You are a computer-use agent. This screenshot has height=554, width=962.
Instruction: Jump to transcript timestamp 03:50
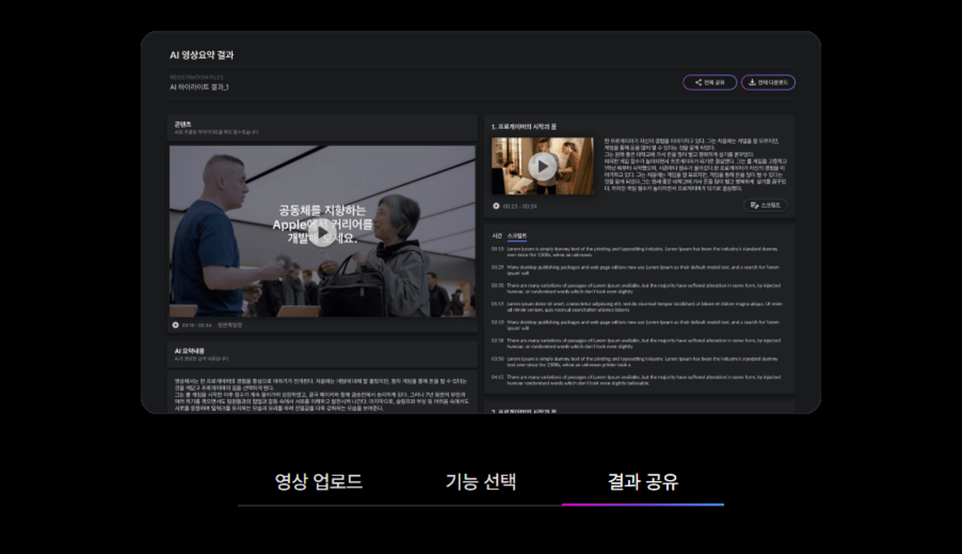pos(498,359)
